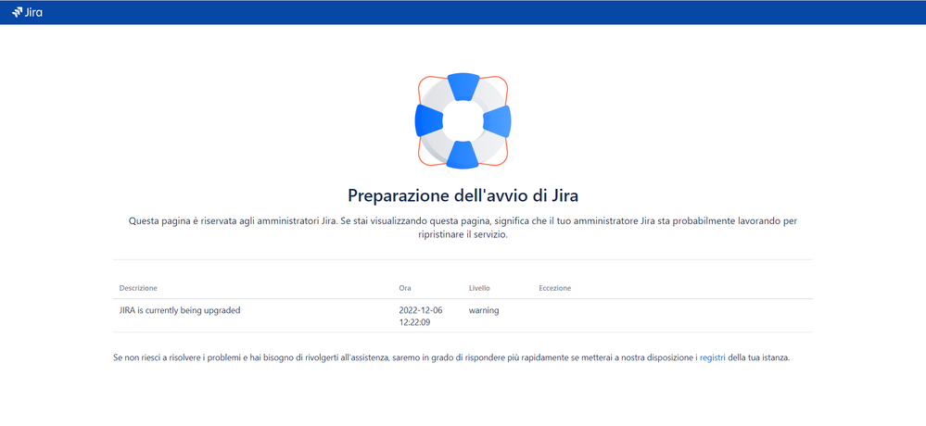
Task: Click the lifebuoy illustration
Action: pyautogui.click(x=463, y=121)
